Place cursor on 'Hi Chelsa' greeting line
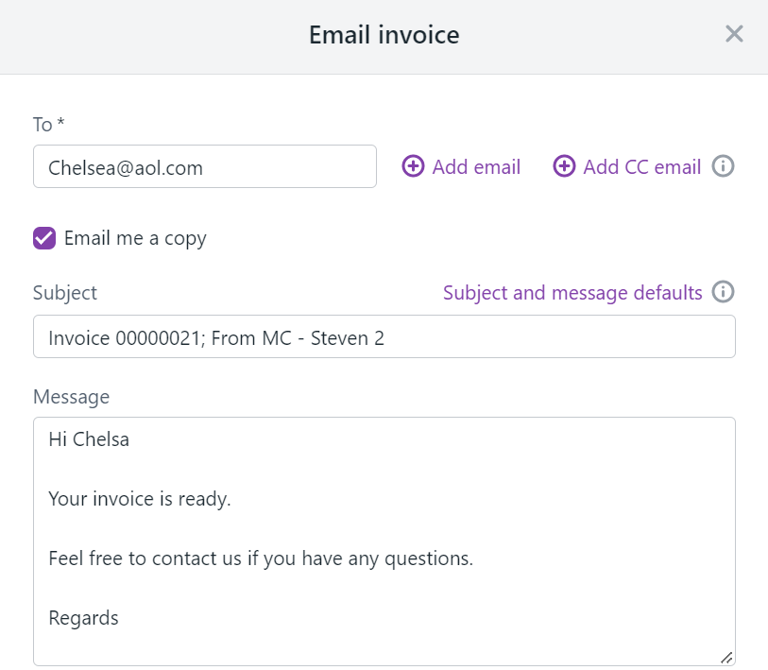The image size is (768, 670). (89, 439)
